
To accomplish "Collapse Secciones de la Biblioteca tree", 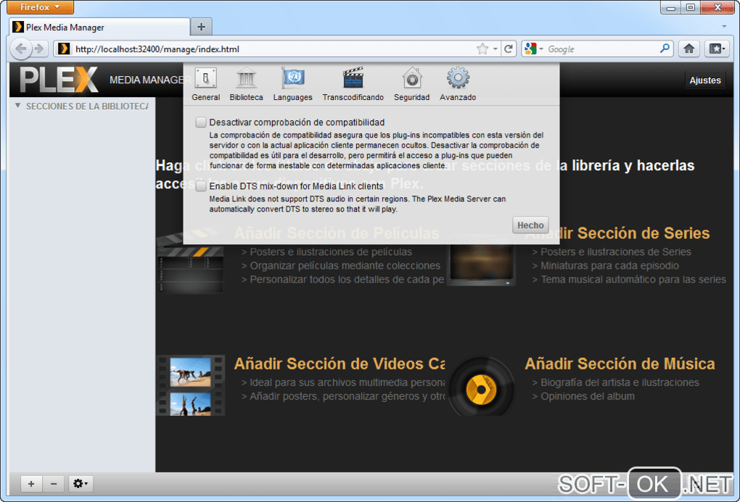I will click(x=17, y=106).
